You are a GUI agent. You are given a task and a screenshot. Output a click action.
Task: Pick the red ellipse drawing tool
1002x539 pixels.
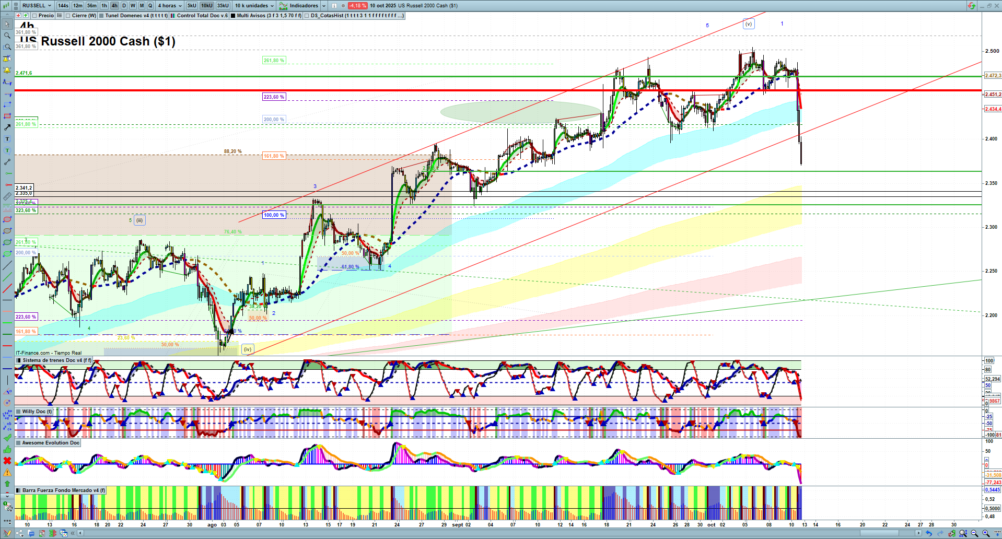[x=7, y=219]
